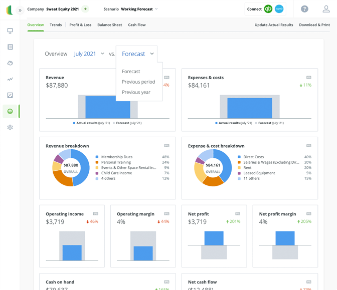
Task: Click the Operating income $3,719 value
Action: click(55, 222)
